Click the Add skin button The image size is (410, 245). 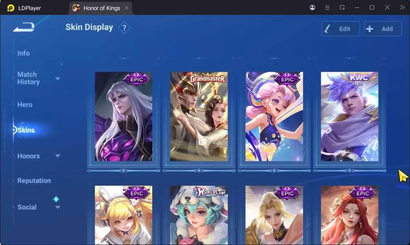coord(383,29)
